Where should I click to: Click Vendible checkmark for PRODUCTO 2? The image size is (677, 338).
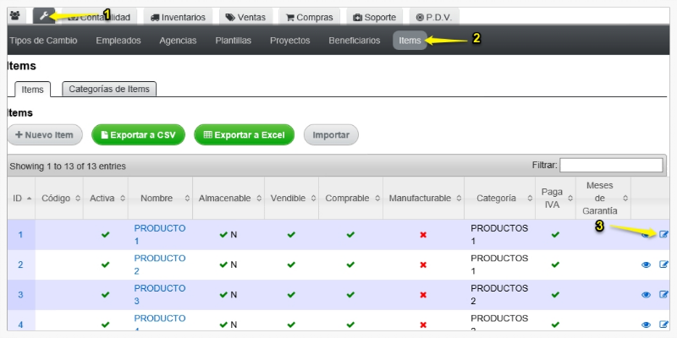tap(291, 264)
